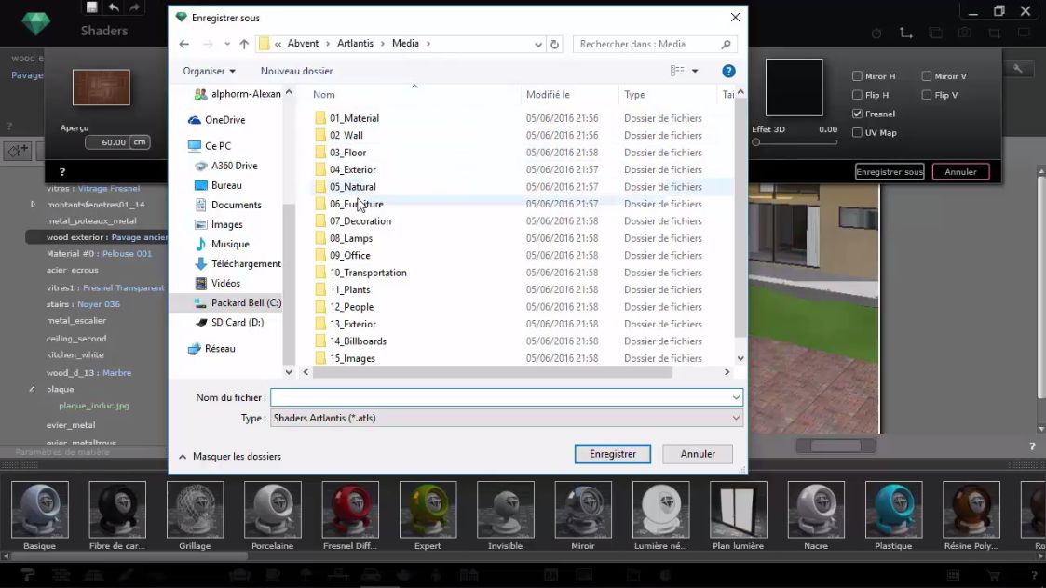Create a Nouveau dossier
1046x588 pixels.
click(296, 71)
